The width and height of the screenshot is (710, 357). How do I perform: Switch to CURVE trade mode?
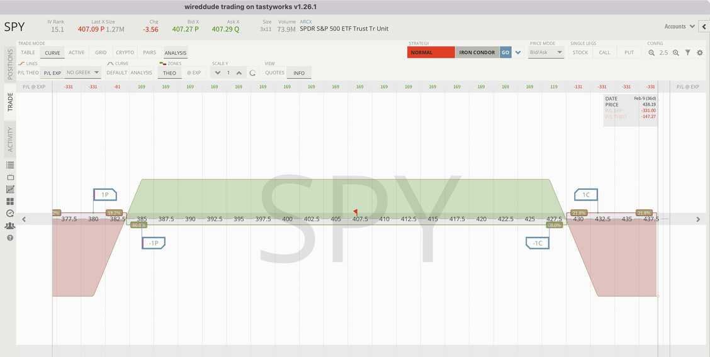pyautogui.click(x=52, y=52)
